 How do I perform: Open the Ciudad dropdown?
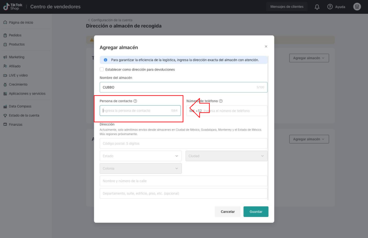[x=226, y=156]
